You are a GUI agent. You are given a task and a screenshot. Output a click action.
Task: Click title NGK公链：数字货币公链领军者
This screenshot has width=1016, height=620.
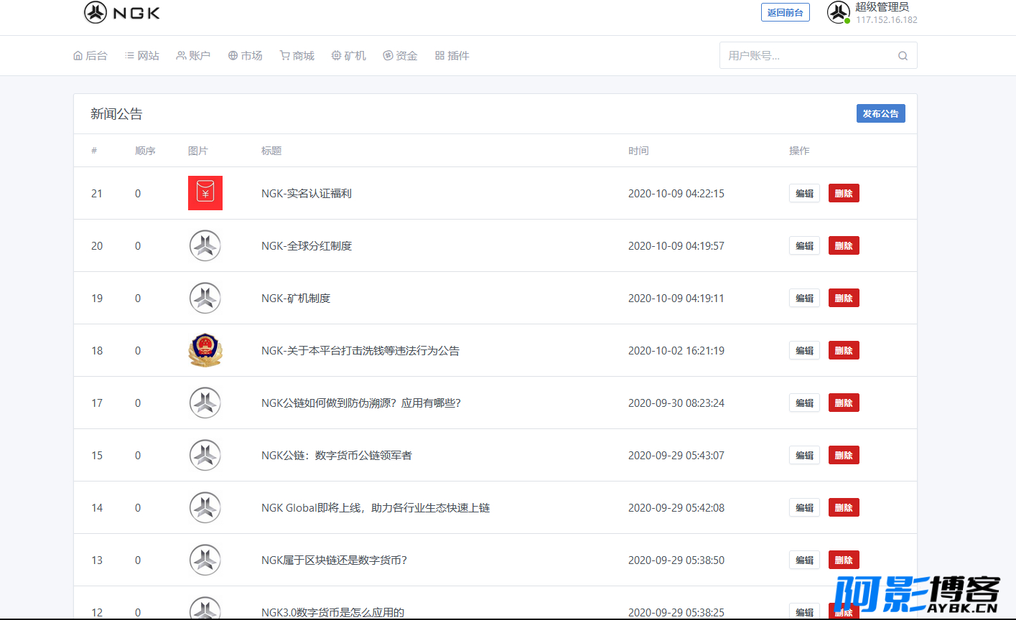(x=337, y=455)
